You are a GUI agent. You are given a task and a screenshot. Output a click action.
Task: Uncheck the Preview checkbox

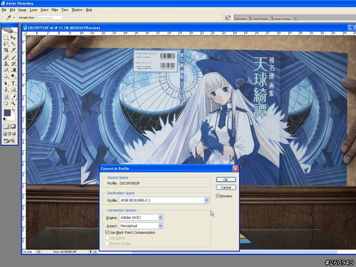[x=217, y=196]
